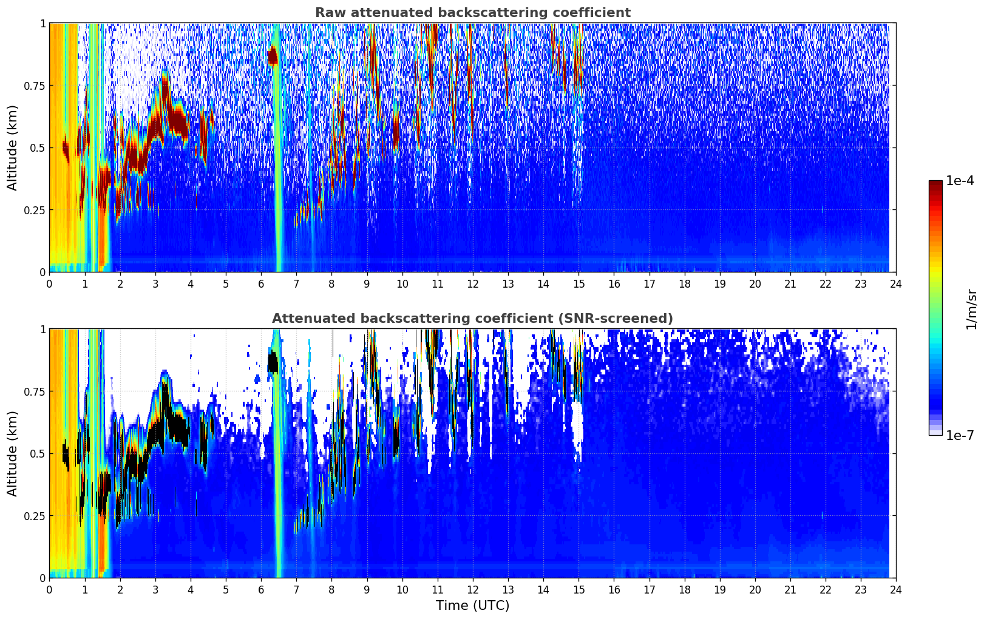Screen dimensions: 984x619
Task: Click hour tick 23 under the bottom plot
Action: click(x=861, y=589)
